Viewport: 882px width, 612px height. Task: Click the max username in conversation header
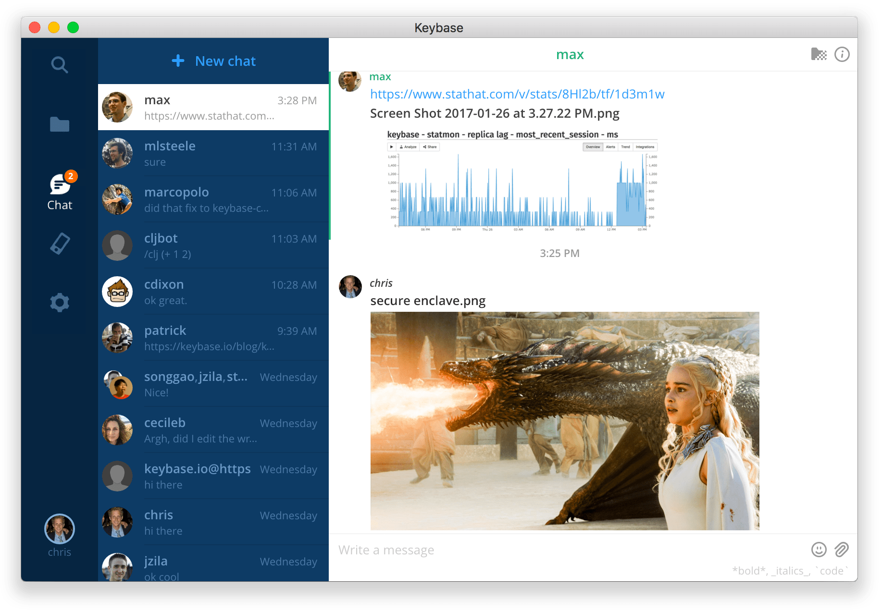[570, 55]
